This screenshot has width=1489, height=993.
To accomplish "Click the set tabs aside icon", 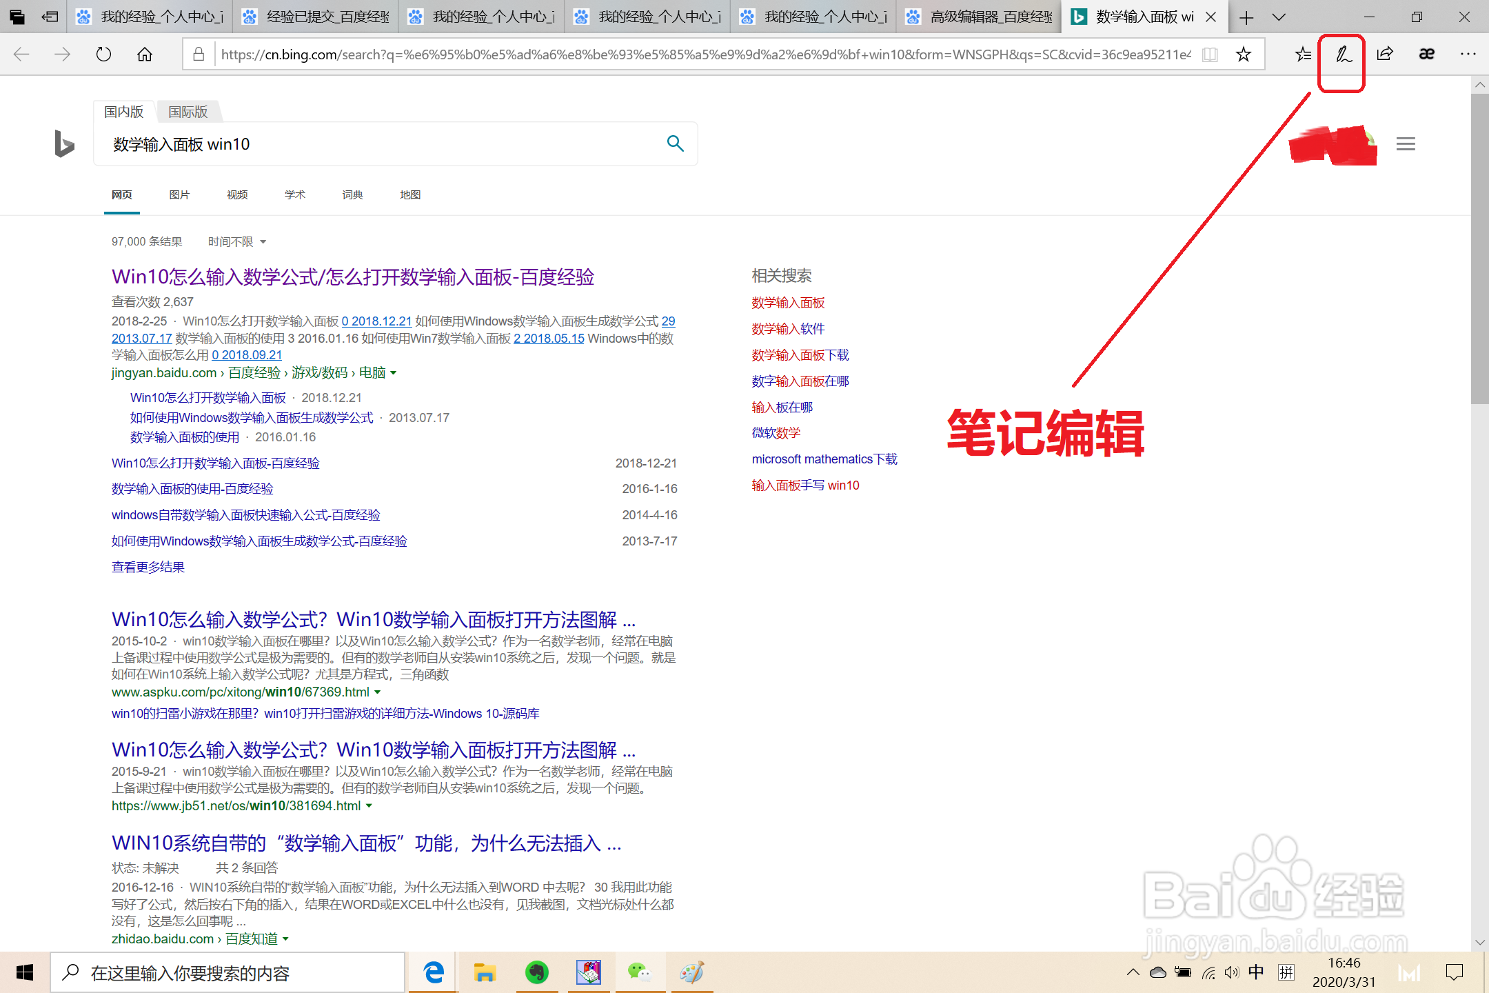I will [x=50, y=17].
